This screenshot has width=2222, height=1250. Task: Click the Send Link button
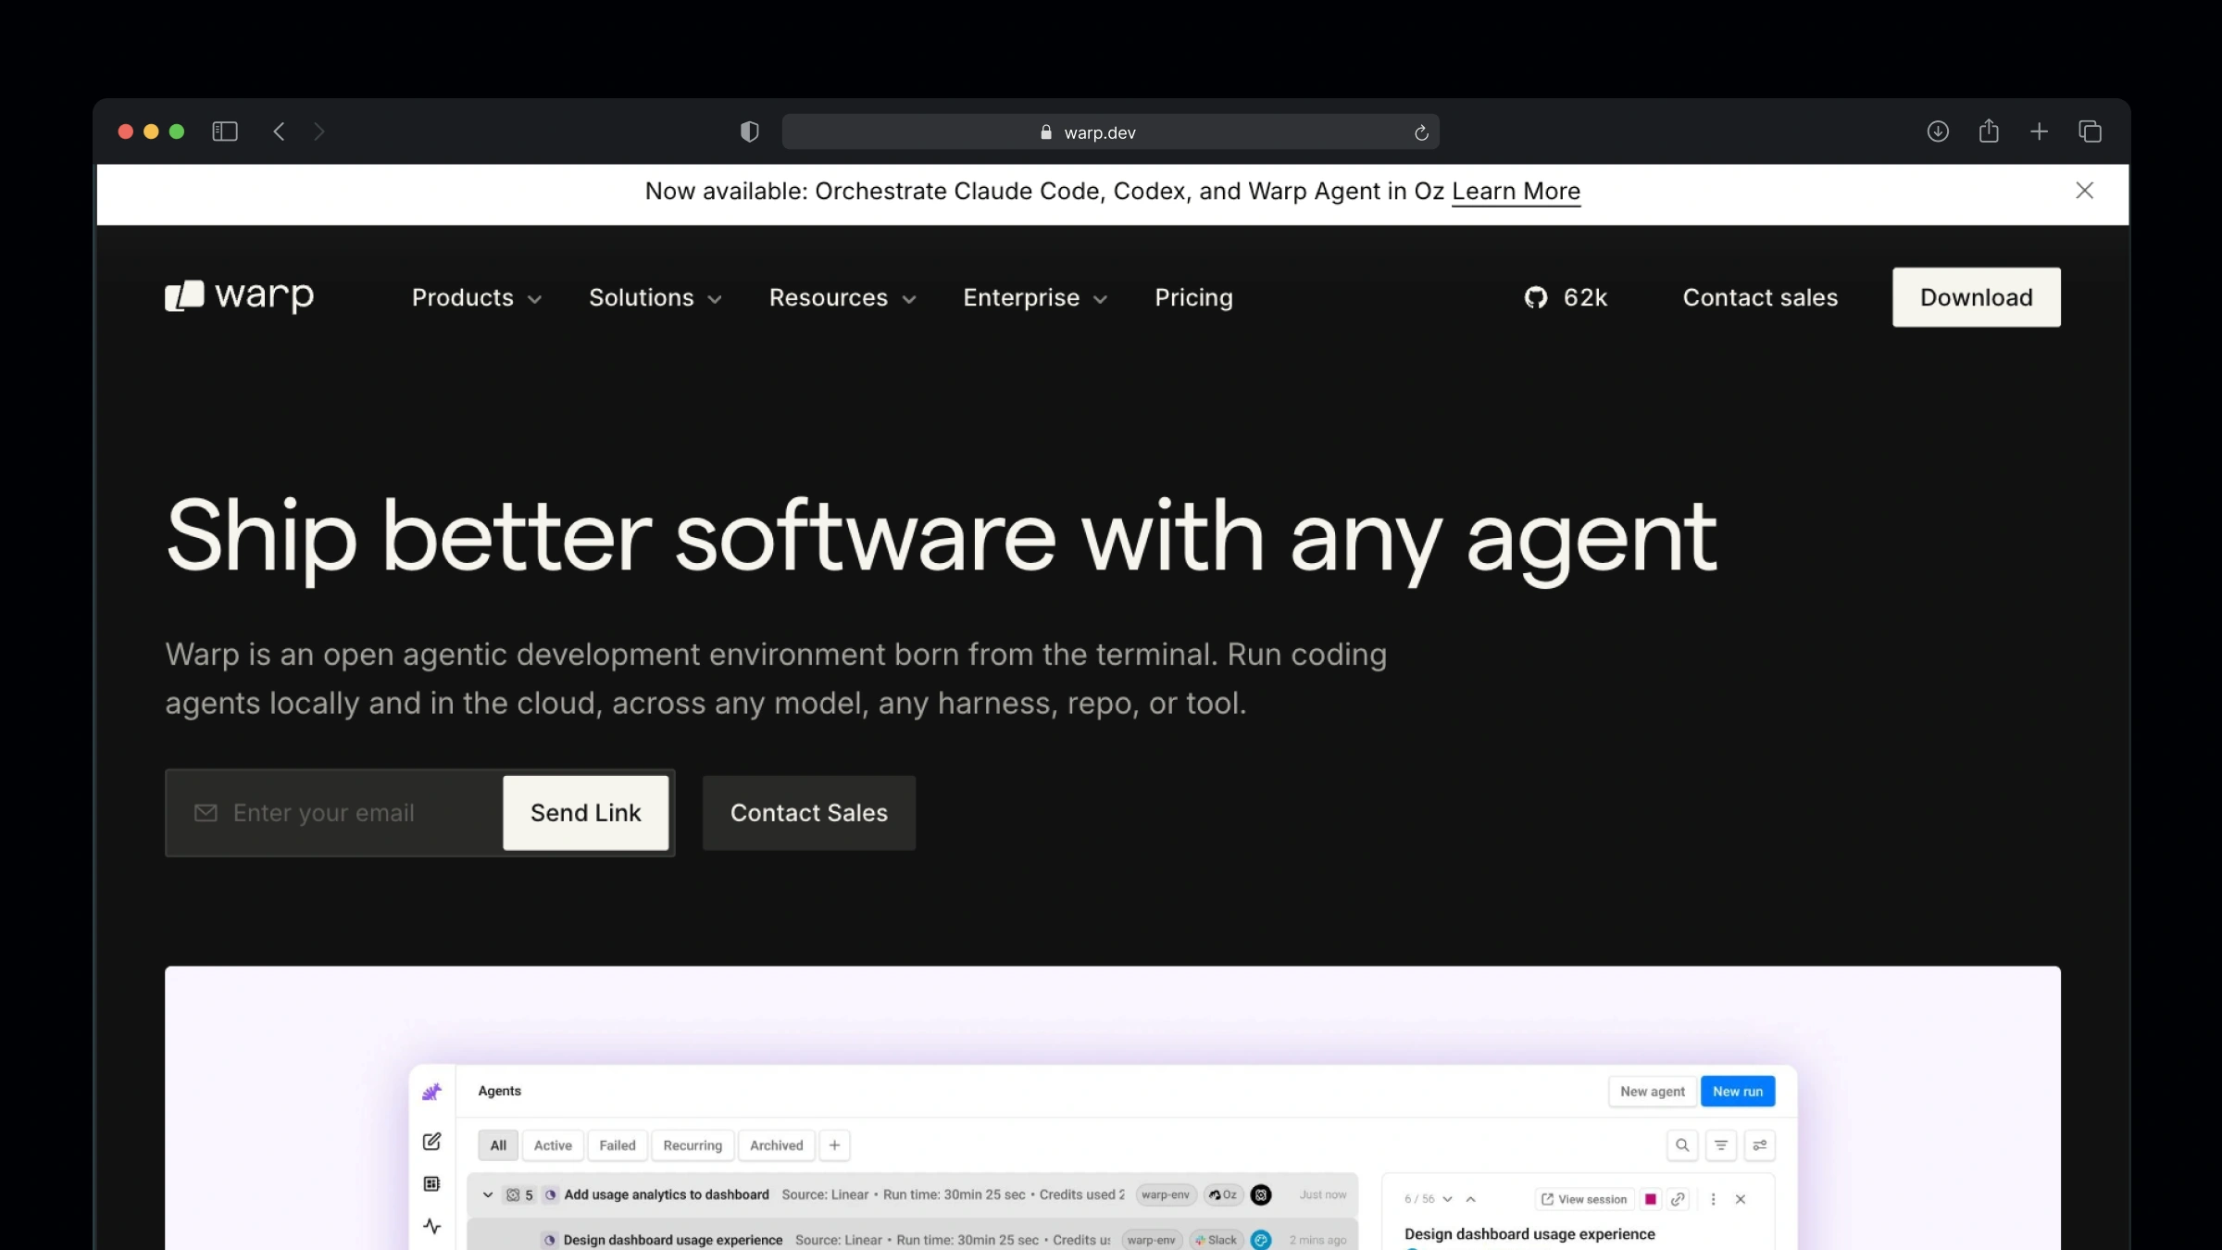point(585,812)
